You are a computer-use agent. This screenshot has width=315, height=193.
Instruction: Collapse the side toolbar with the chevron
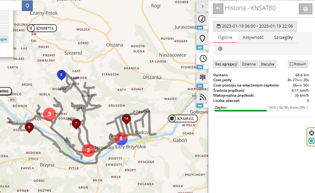(202, 6)
